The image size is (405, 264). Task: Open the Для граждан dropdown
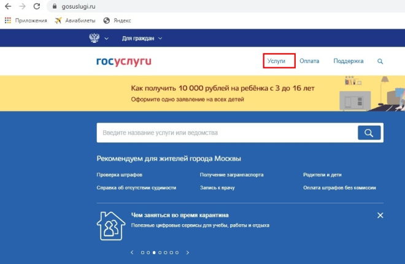click(142, 39)
